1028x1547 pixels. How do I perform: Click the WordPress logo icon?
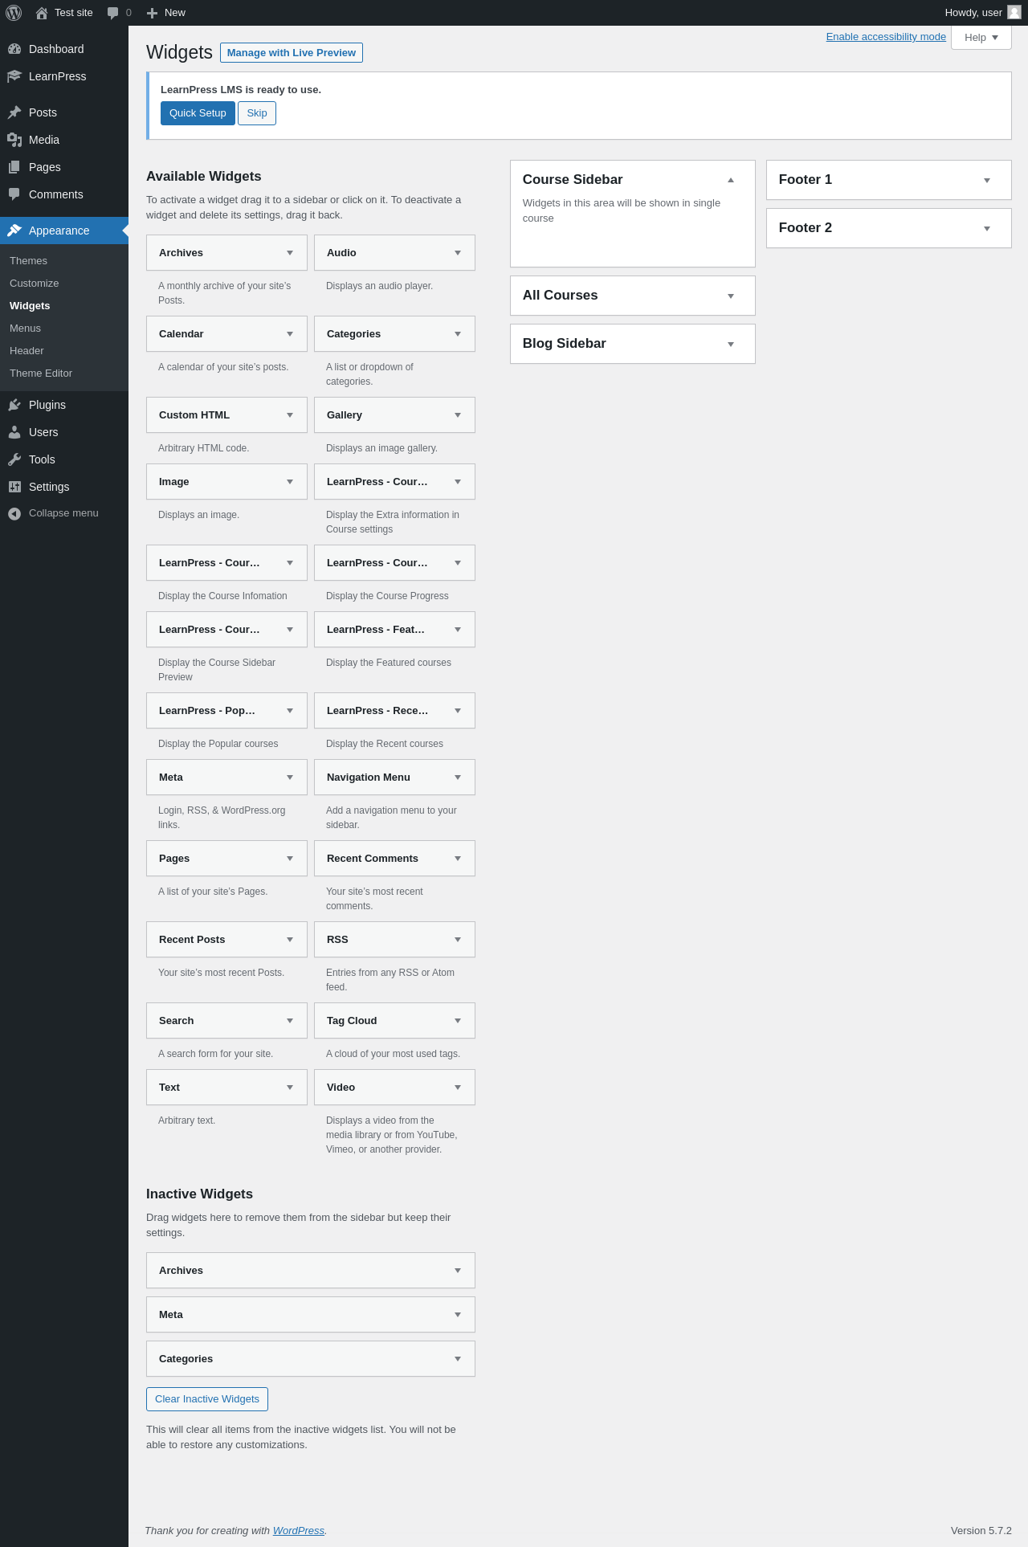point(14,13)
